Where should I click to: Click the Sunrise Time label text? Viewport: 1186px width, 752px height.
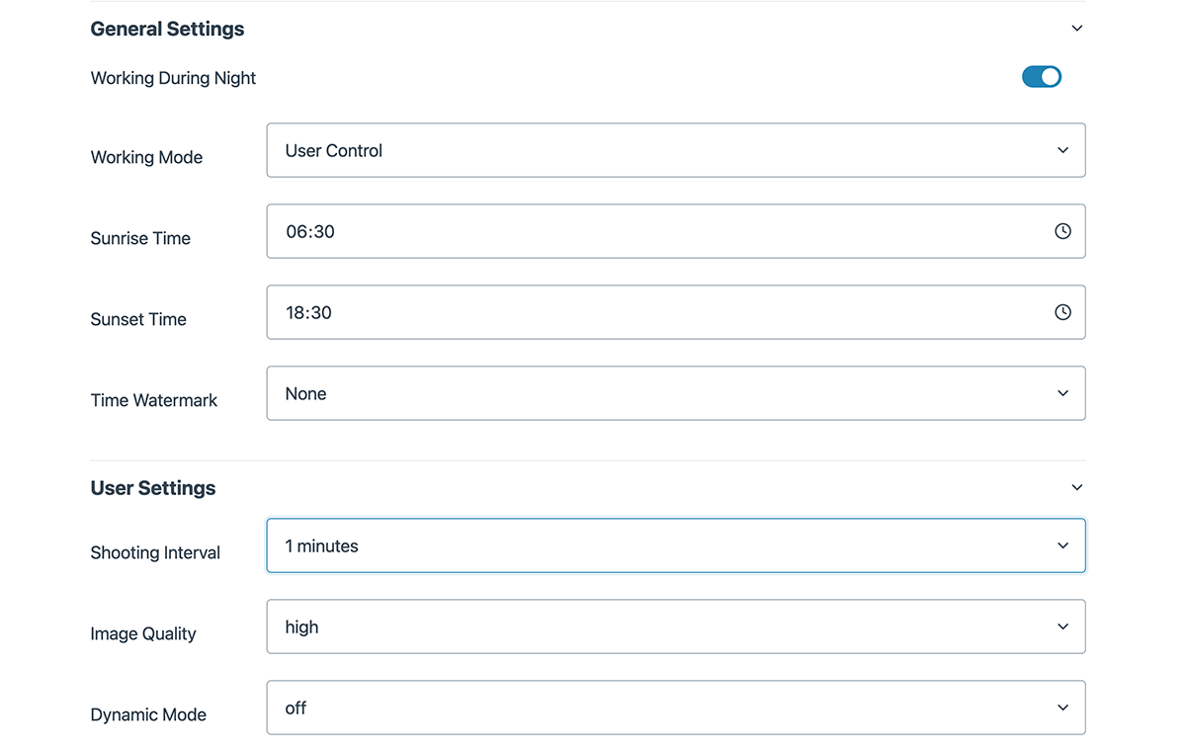tap(140, 238)
